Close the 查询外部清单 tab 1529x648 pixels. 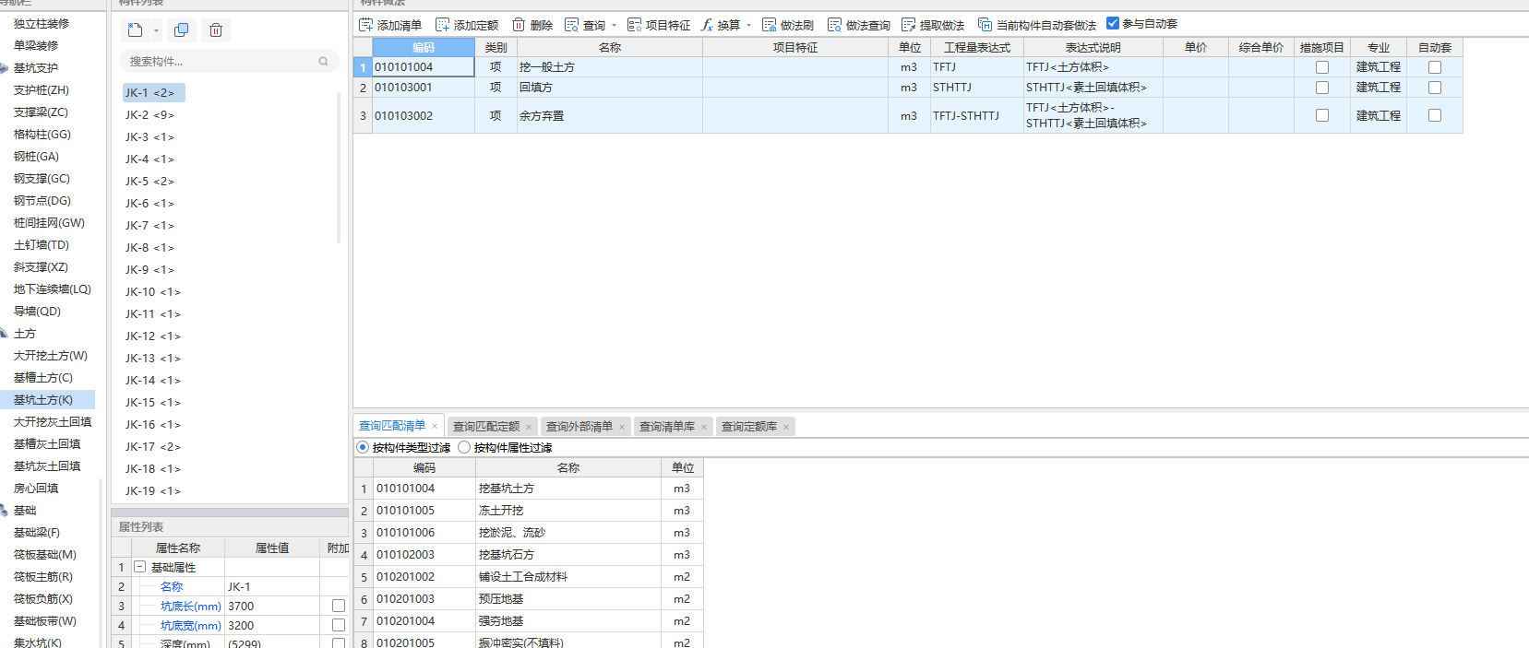(x=622, y=427)
